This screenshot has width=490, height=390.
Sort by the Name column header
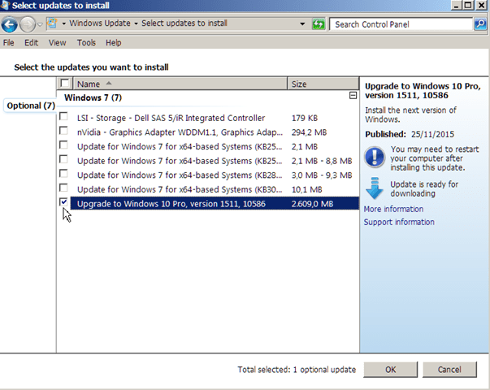click(180, 84)
